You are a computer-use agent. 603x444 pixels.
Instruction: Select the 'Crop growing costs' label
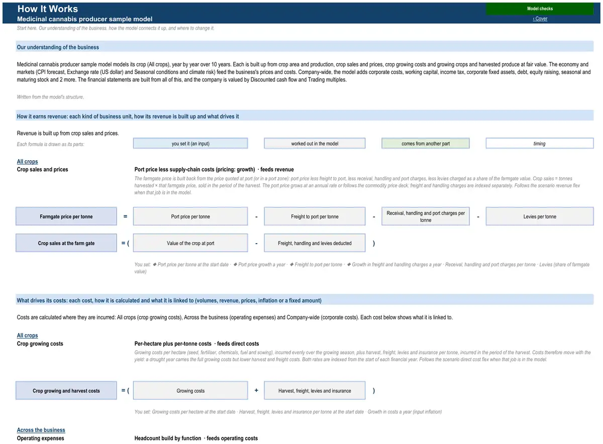point(40,344)
